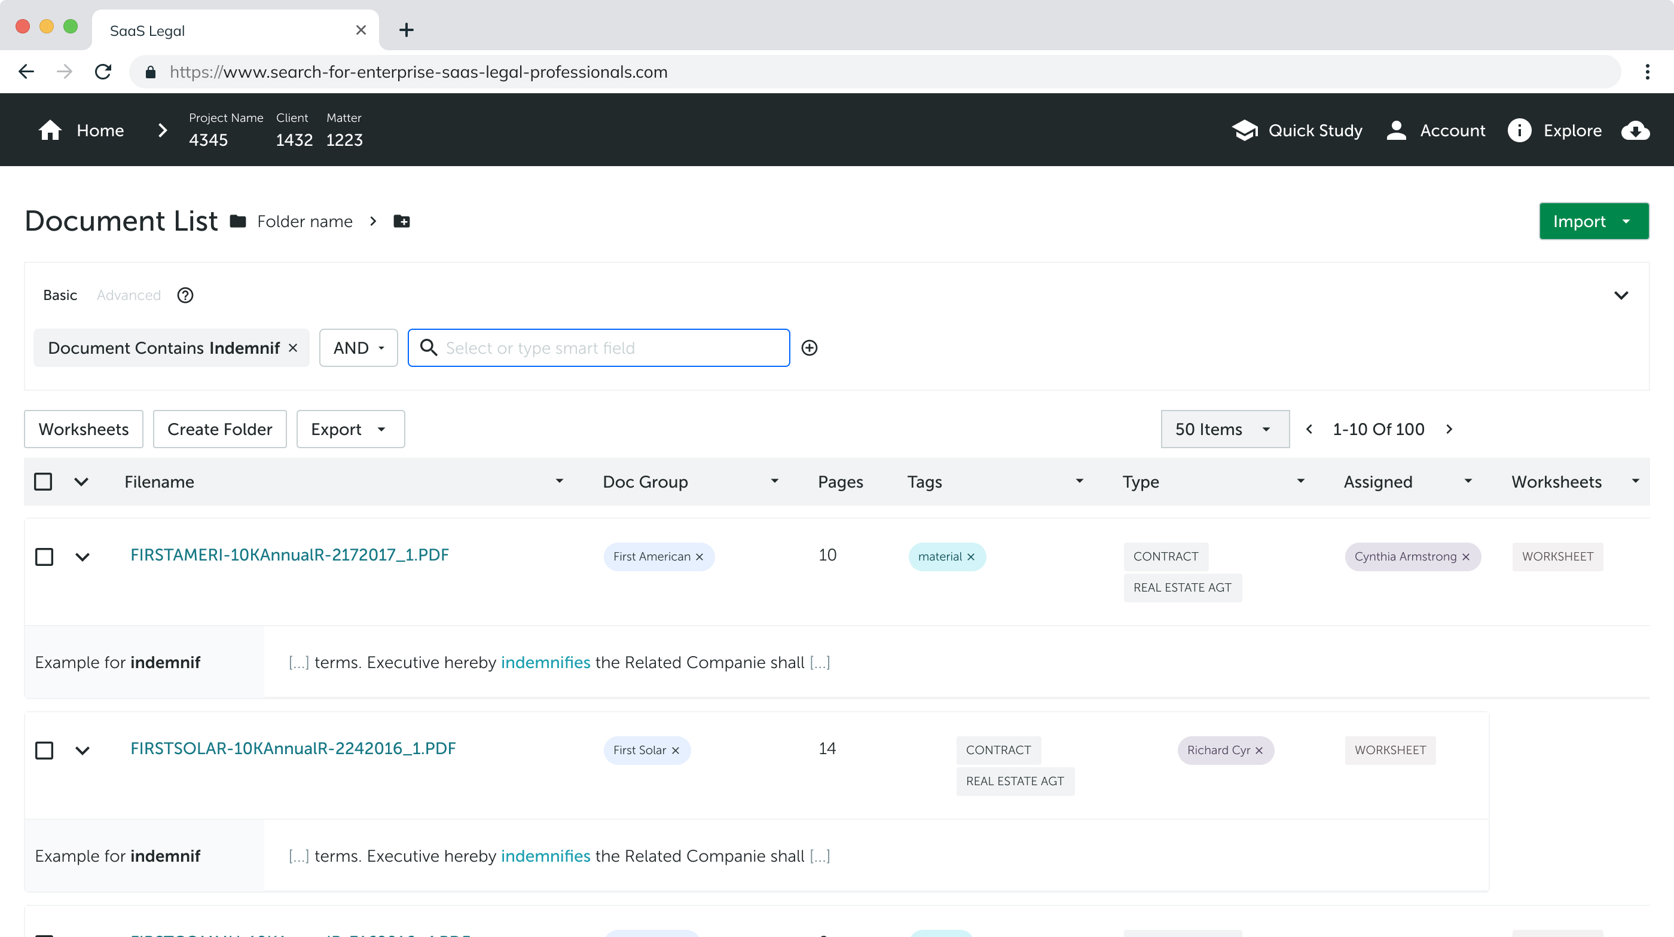The image size is (1674, 937).
Task: Click the Explore info icon
Action: (1519, 130)
